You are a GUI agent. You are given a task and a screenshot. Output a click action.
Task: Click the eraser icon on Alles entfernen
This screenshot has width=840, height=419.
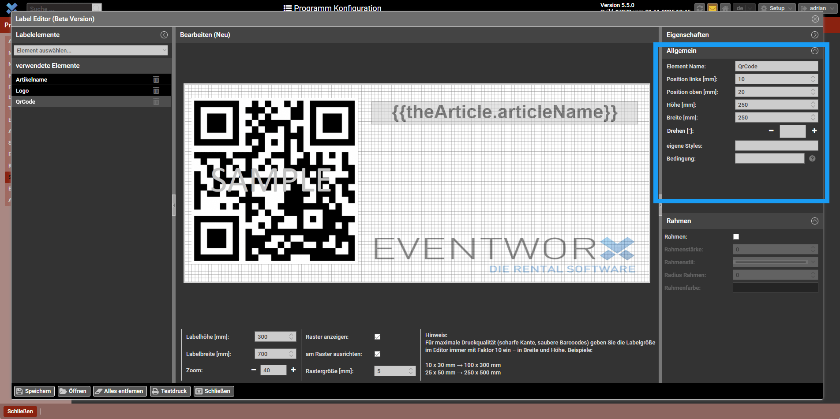(x=99, y=391)
